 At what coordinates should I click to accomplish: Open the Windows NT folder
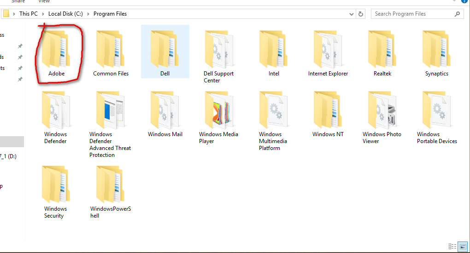point(328,110)
